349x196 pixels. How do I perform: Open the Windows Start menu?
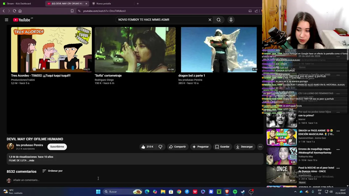coord(98,192)
